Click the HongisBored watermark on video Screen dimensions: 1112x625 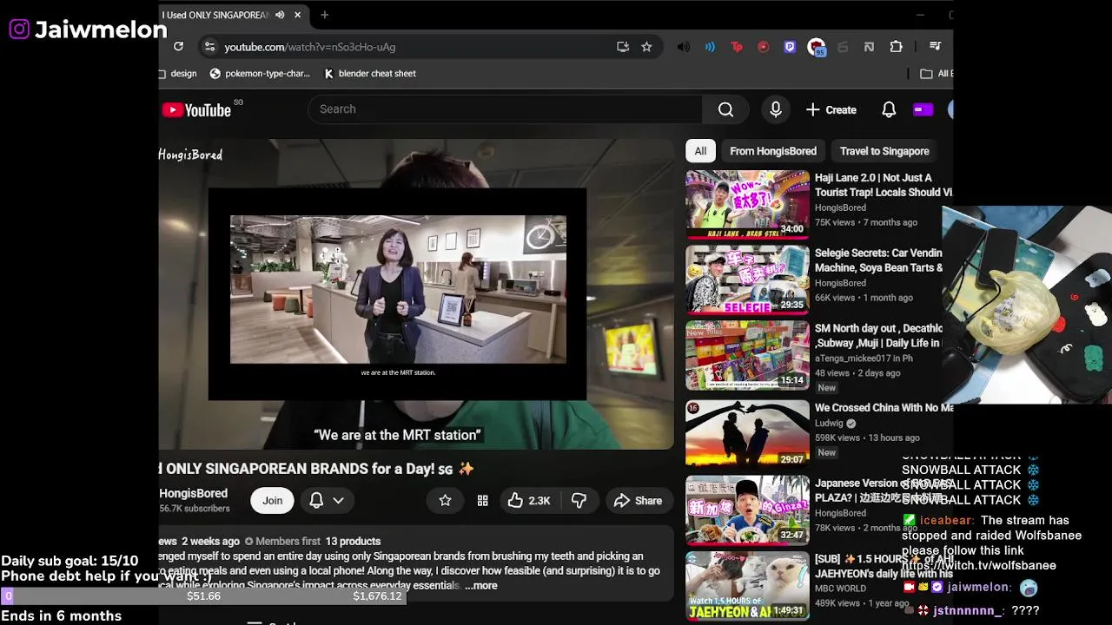[190, 155]
